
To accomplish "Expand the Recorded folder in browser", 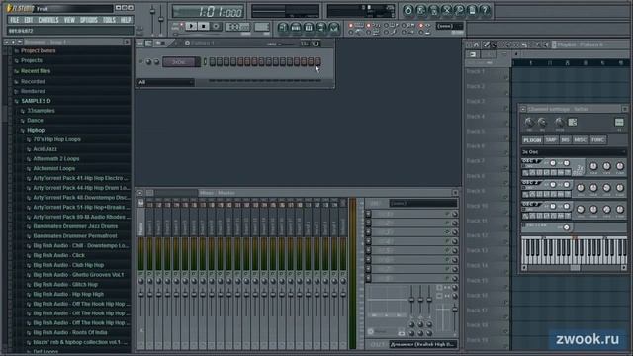I will click(33, 81).
